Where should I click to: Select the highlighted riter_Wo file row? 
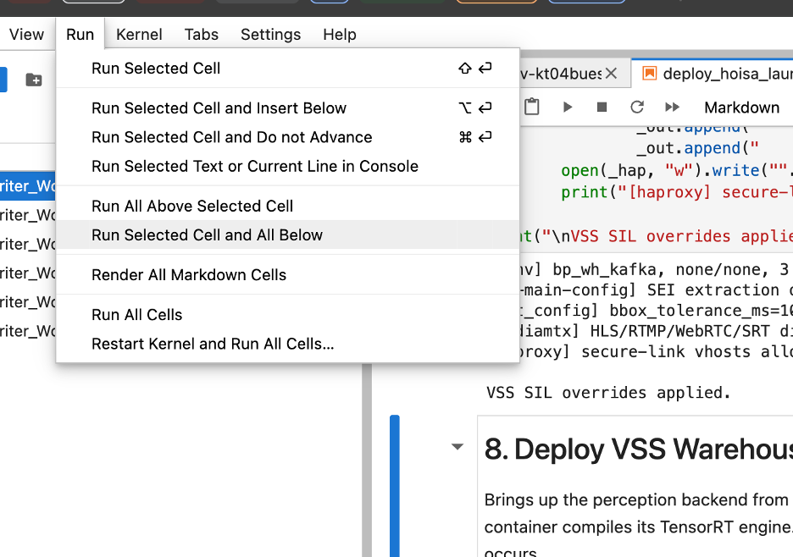point(28,186)
